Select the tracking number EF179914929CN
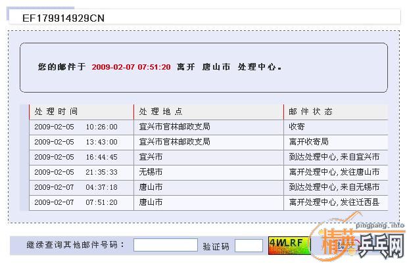This screenshot has height=264, width=407. (x=63, y=18)
